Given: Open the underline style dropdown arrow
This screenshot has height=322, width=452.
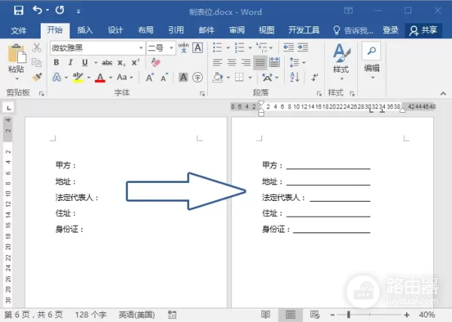Looking at the screenshot, I should coord(96,62).
